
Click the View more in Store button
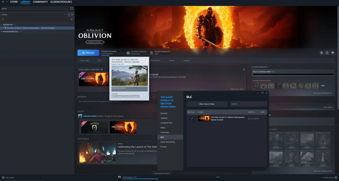coord(207,104)
